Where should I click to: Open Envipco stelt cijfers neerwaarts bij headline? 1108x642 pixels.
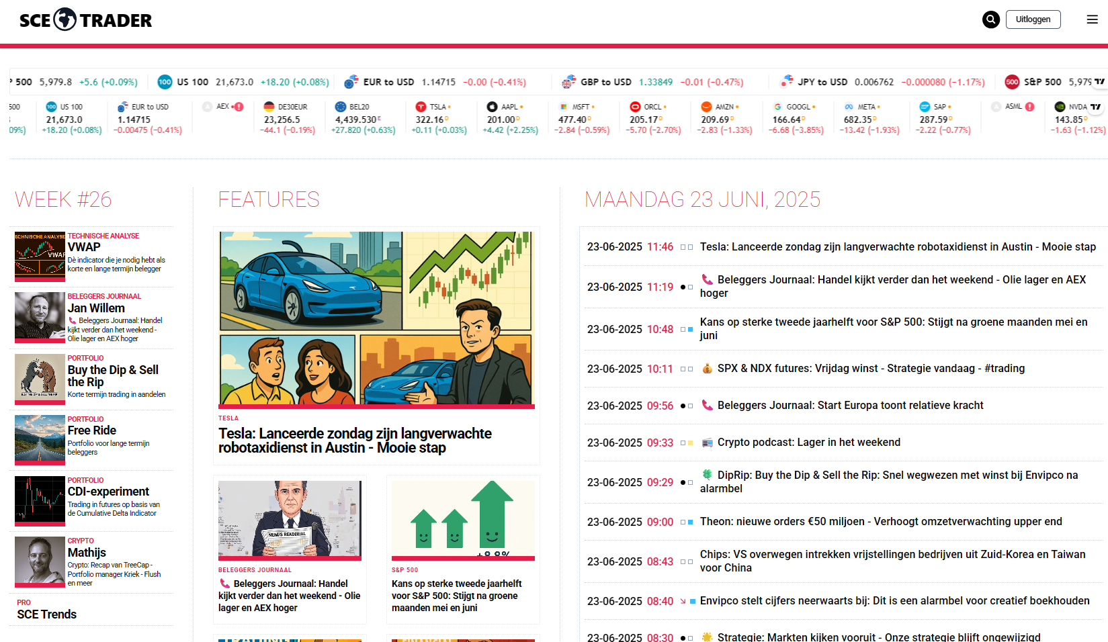pyautogui.click(x=894, y=600)
